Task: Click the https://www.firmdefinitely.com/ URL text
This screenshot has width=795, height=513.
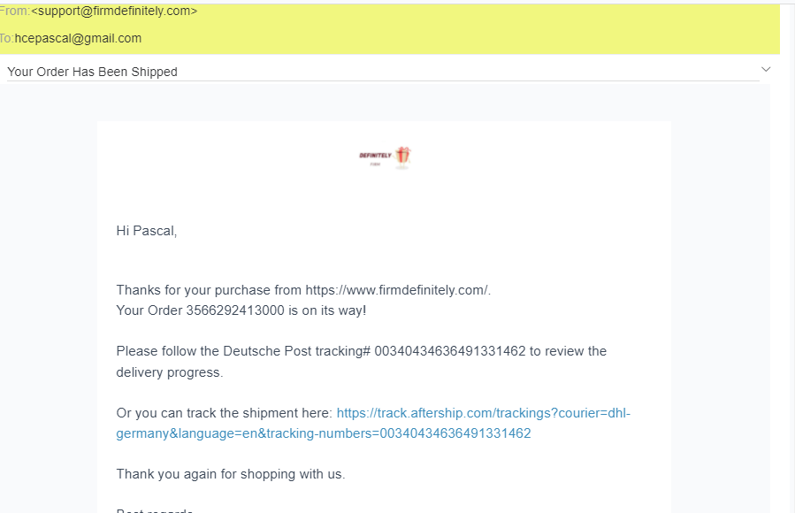Action: point(398,289)
